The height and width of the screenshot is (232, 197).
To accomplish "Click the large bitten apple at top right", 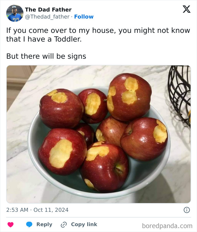I will pyautogui.click(x=129, y=97).
